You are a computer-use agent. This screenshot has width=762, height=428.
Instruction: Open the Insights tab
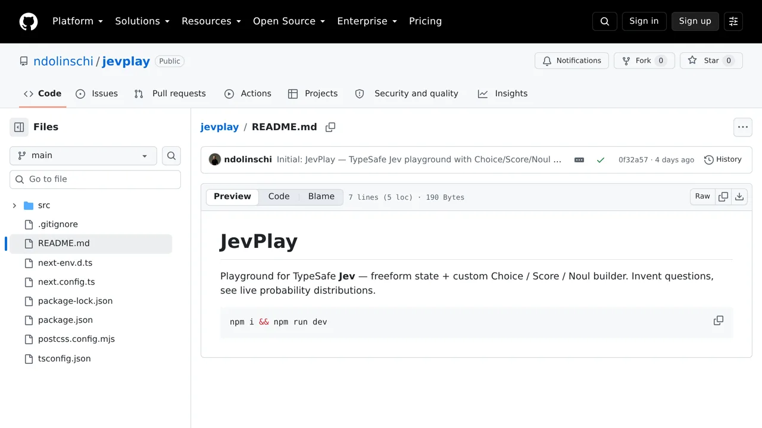point(502,94)
